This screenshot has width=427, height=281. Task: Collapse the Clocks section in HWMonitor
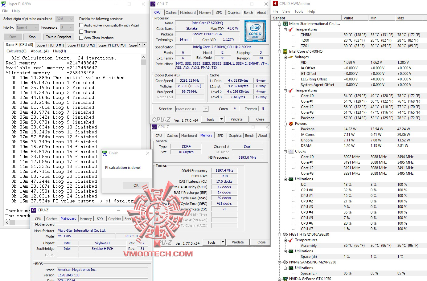(x=285, y=151)
